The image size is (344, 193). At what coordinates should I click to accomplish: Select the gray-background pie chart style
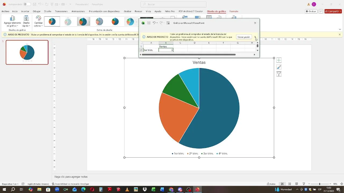[x=84, y=21]
